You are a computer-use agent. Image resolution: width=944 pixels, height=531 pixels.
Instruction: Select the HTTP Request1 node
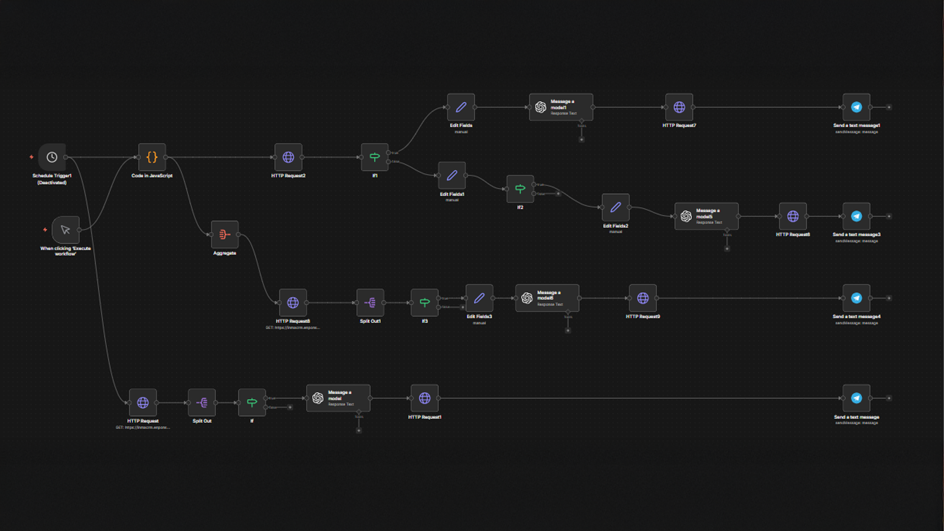424,398
